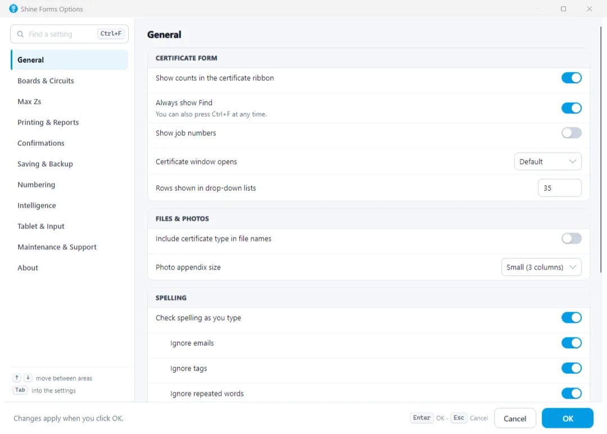The width and height of the screenshot is (607, 434).
Task: Open Tablet & Input settings
Action: coord(69,226)
